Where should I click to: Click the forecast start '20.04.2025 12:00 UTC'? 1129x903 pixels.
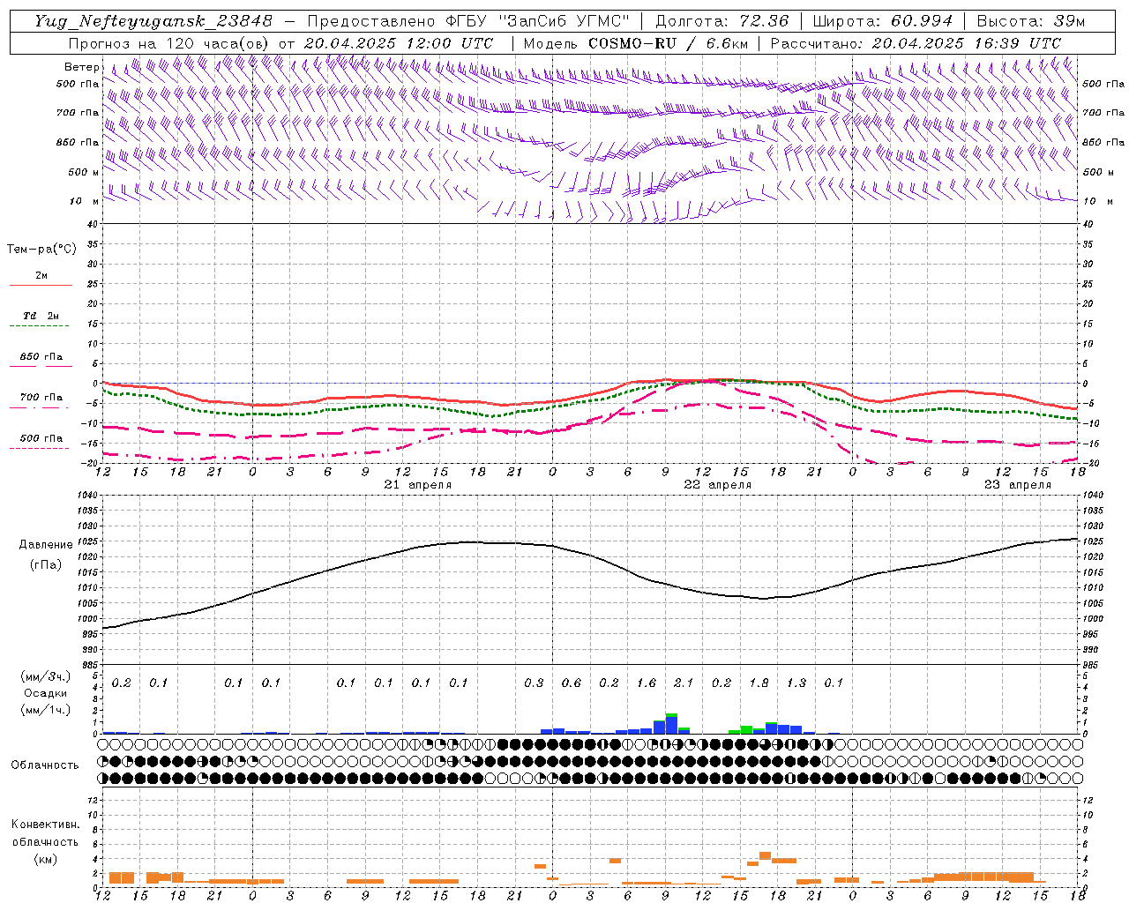(399, 43)
